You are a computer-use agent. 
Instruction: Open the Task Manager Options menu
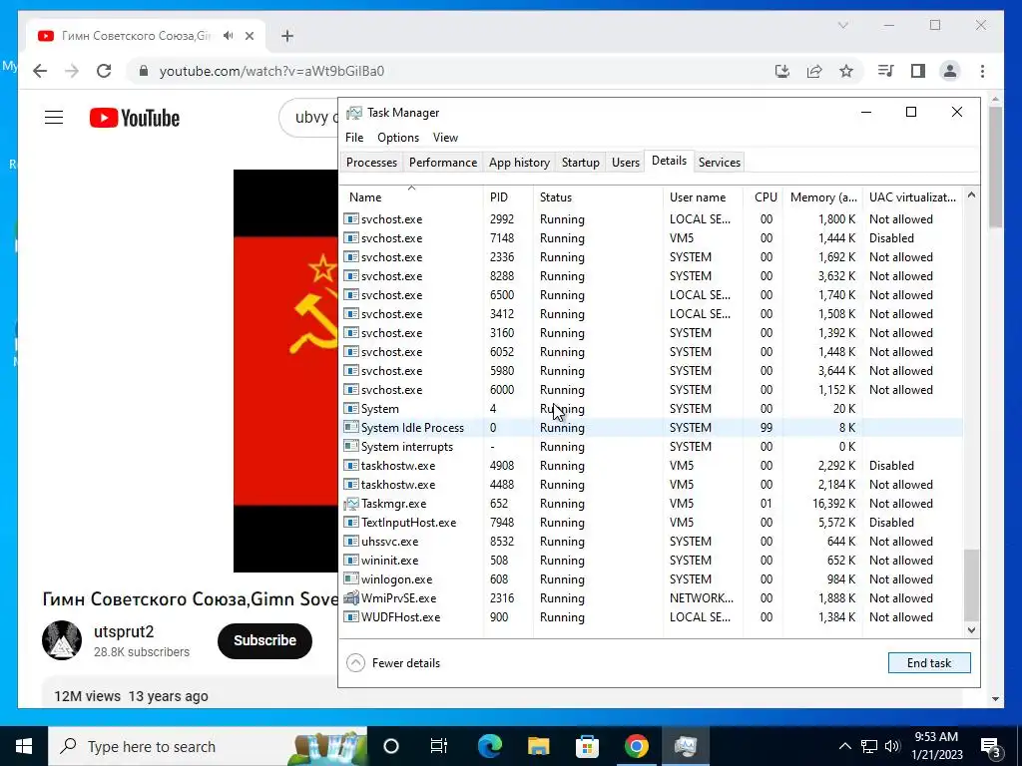pyautogui.click(x=397, y=138)
